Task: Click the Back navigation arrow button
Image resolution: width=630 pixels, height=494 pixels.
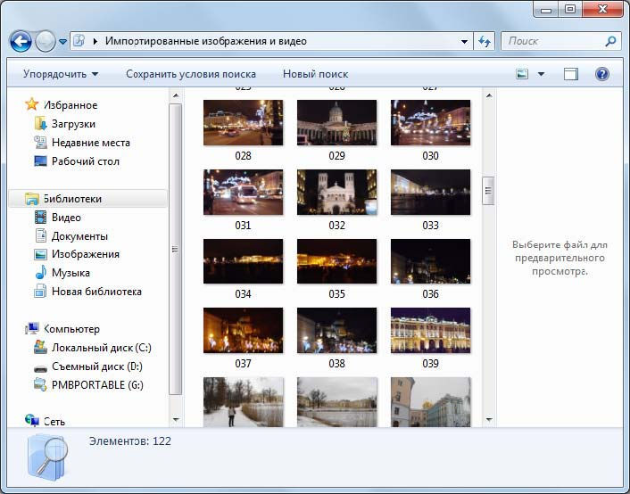Action: point(21,41)
